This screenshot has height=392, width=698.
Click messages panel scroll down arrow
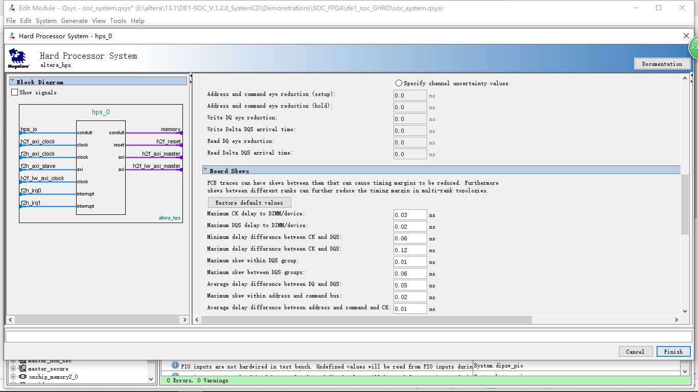coord(685,371)
